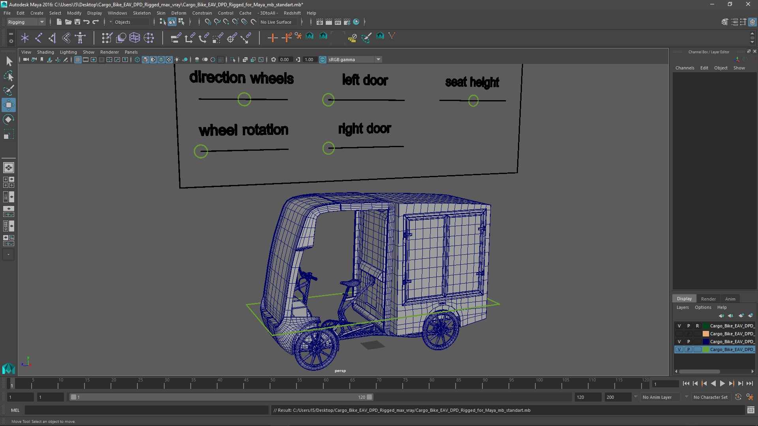Toggle playback P of first Cargo_Bike layer
Image resolution: width=758 pixels, height=426 pixels.
click(688, 326)
